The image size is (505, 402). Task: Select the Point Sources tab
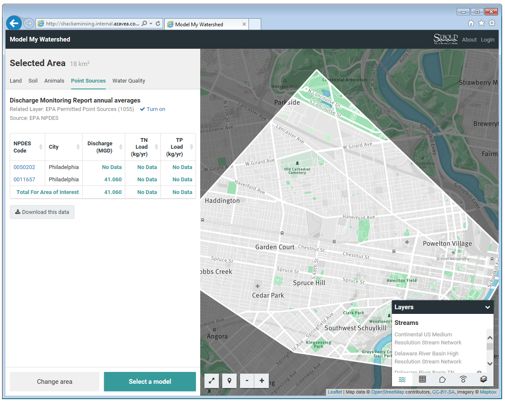[x=88, y=80]
